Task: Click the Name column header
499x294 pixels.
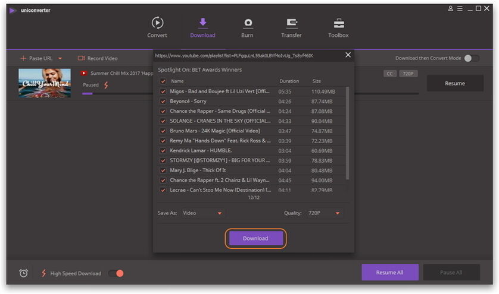Action: pos(177,81)
